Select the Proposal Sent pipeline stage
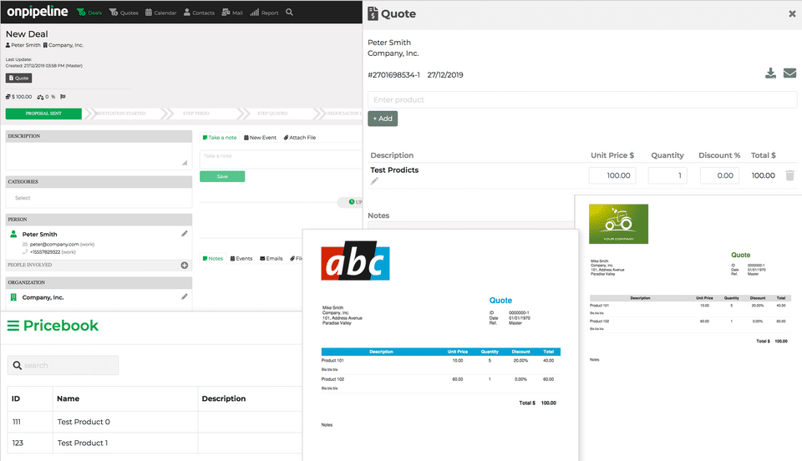The image size is (802, 461). click(43, 114)
